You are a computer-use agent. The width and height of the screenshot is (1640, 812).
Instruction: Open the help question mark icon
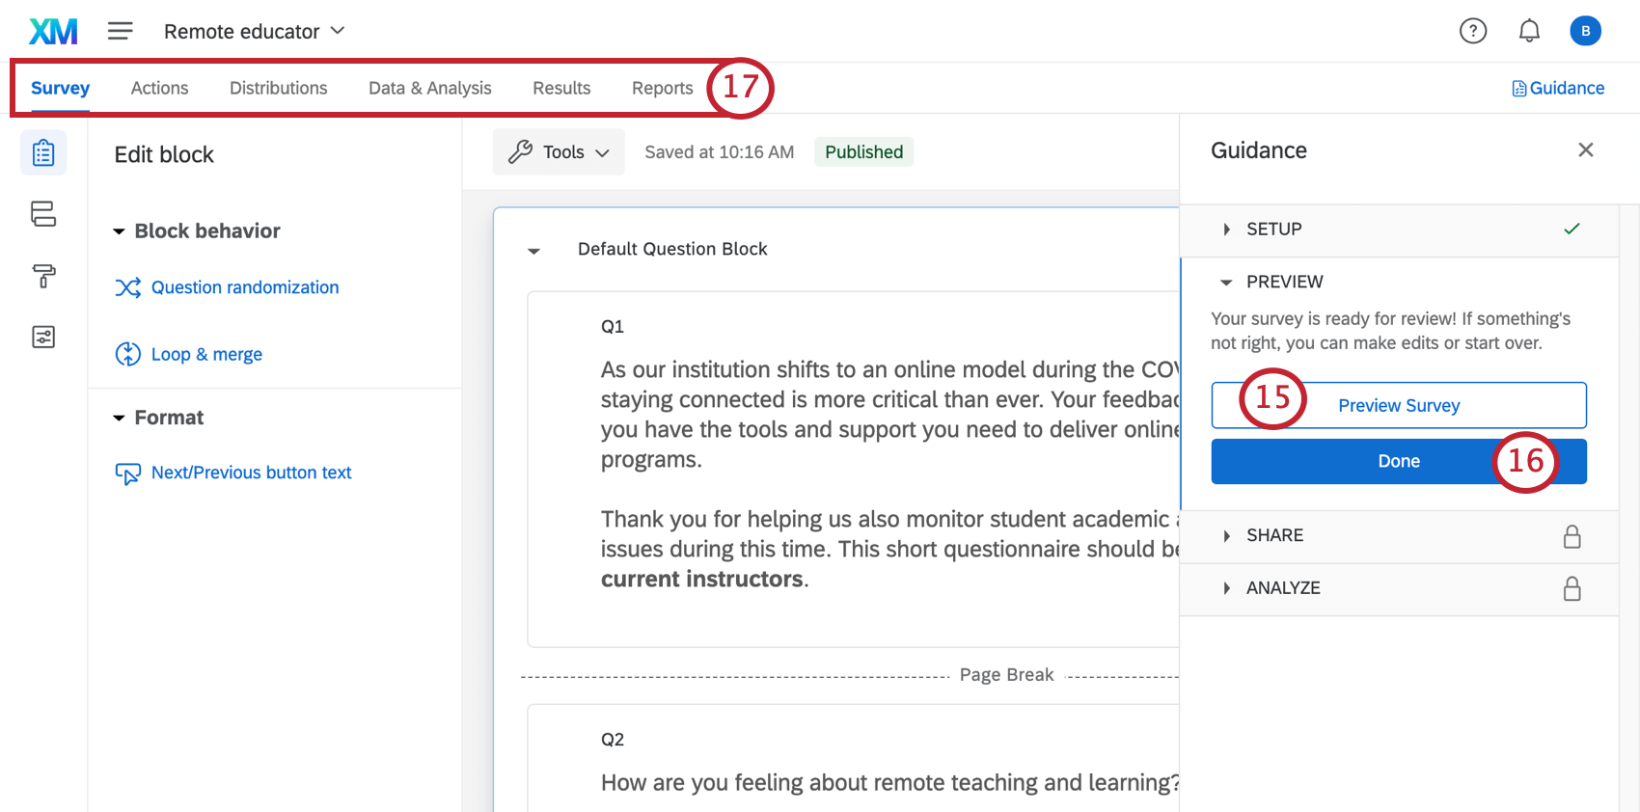coord(1472,32)
